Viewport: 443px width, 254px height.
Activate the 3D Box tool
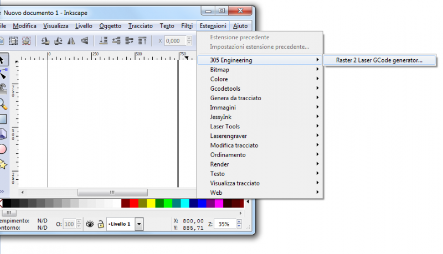point(3,134)
